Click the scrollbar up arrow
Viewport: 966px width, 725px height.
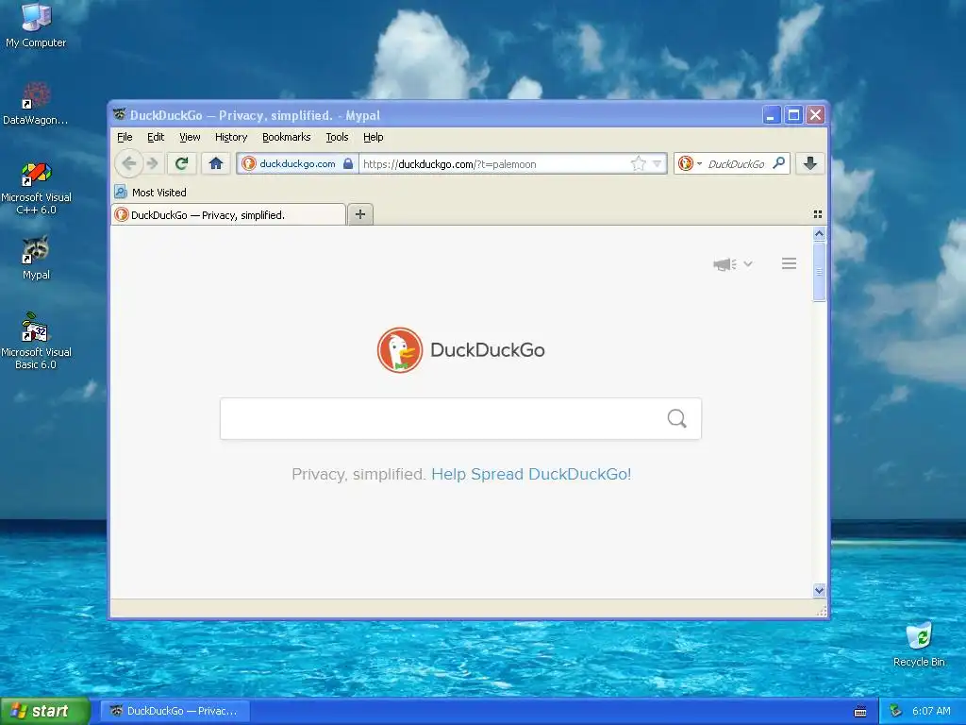[819, 234]
